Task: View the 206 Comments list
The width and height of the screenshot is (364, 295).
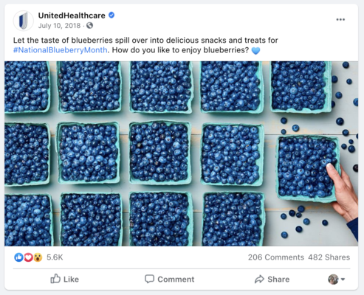Action: tap(276, 257)
